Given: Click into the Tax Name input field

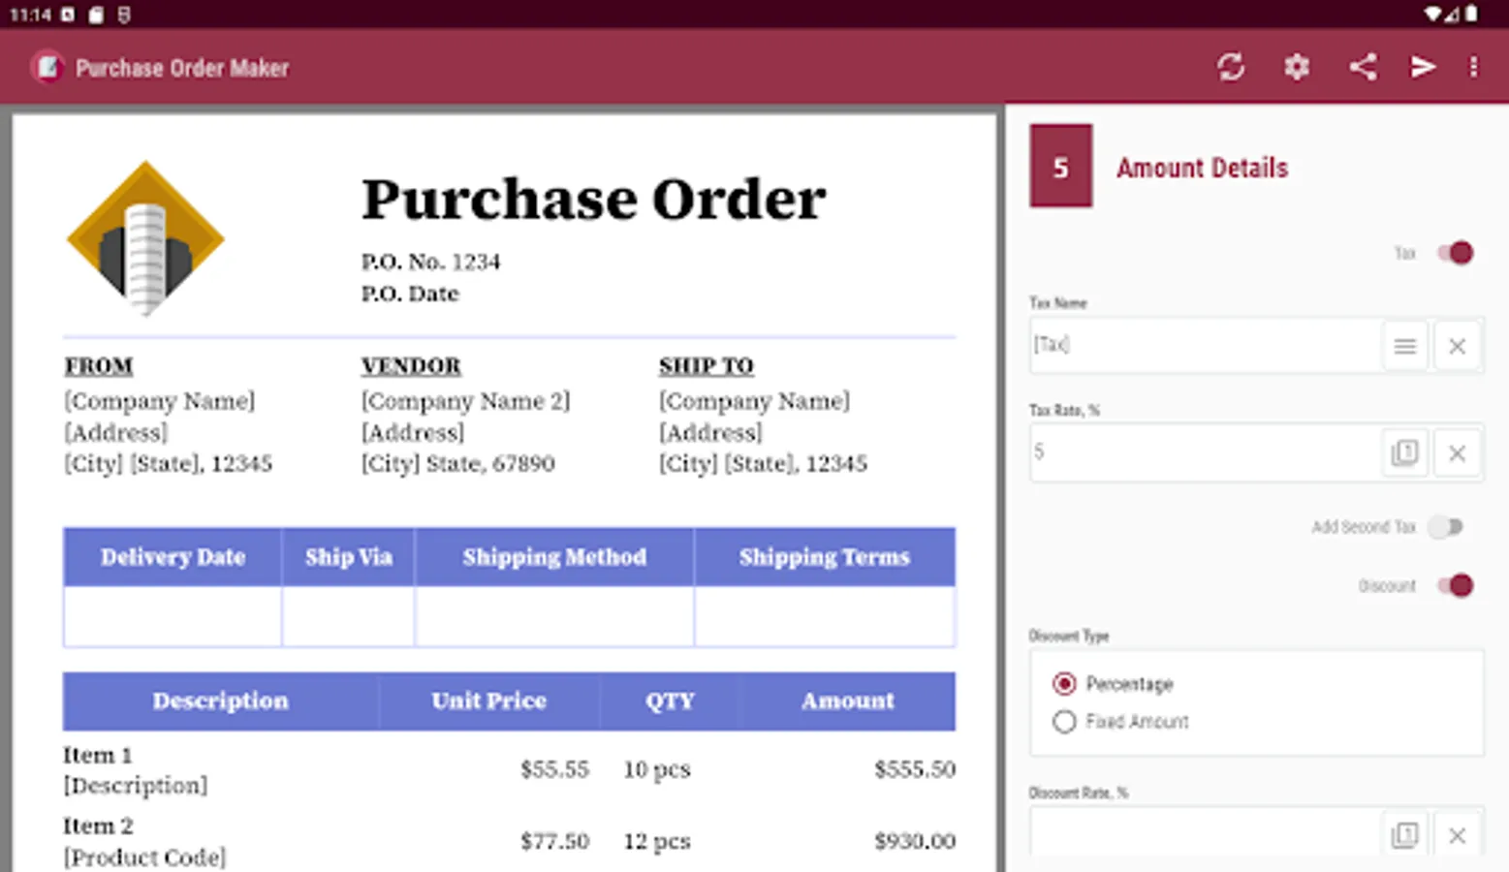Looking at the screenshot, I should (1204, 346).
